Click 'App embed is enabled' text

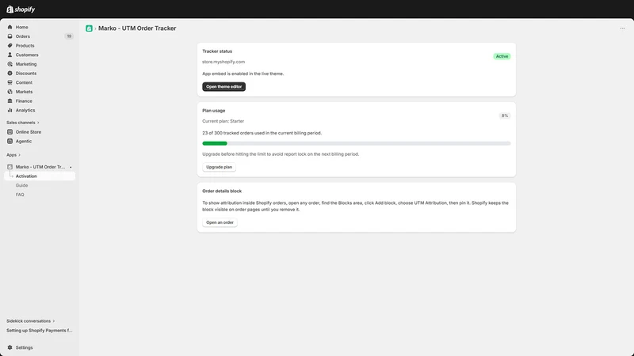click(243, 74)
